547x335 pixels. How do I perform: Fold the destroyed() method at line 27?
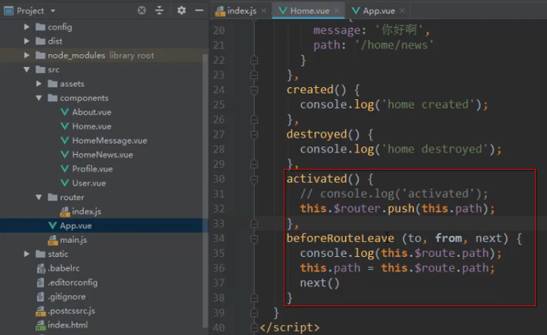click(x=254, y=134)
